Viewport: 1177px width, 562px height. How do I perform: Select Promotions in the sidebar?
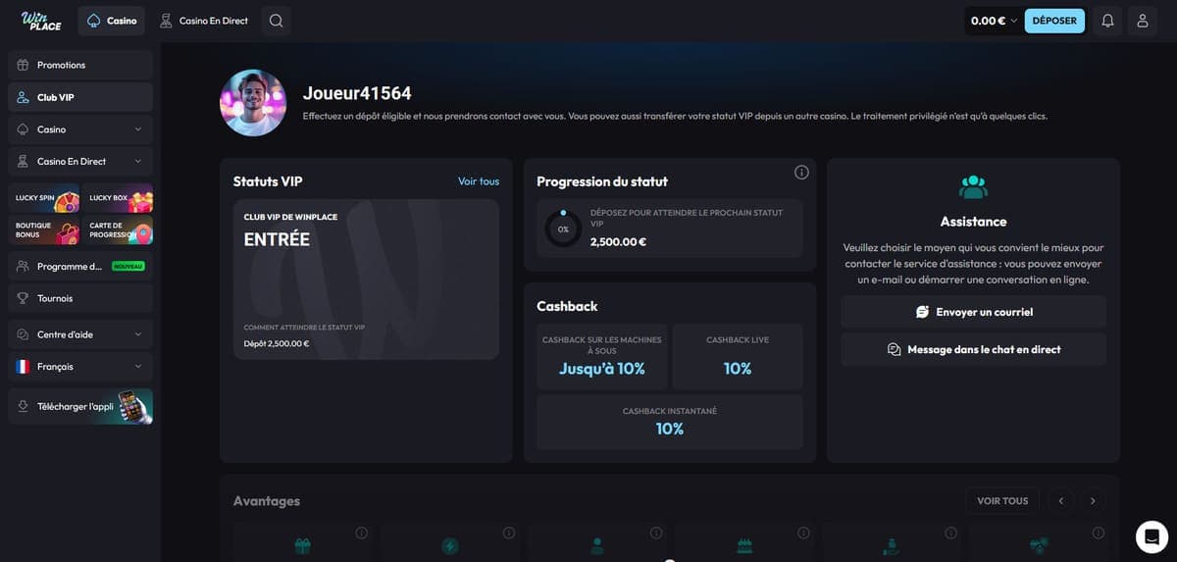[80, 65]
